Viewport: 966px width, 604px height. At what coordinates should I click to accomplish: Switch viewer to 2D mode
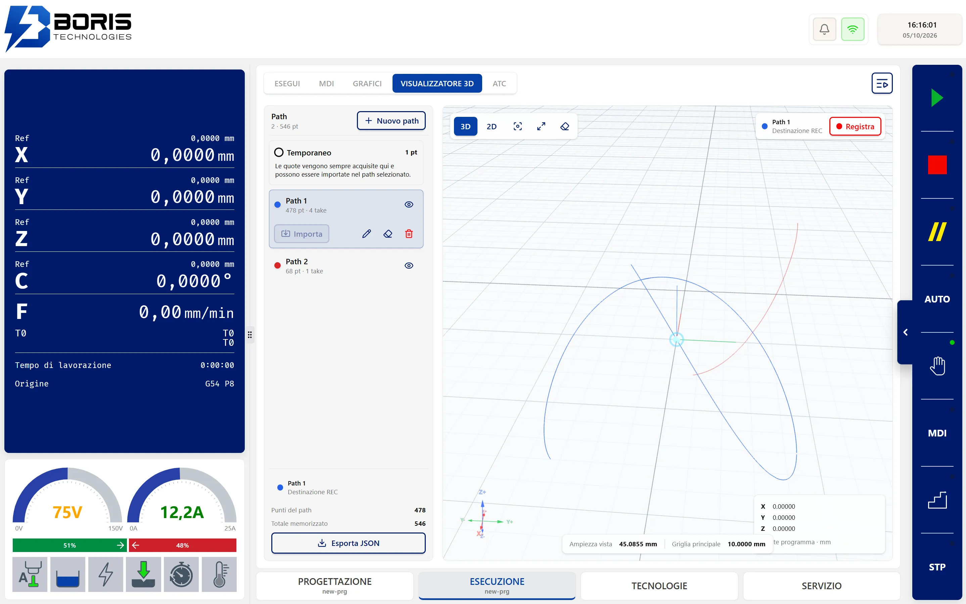[x=491, y=127]
